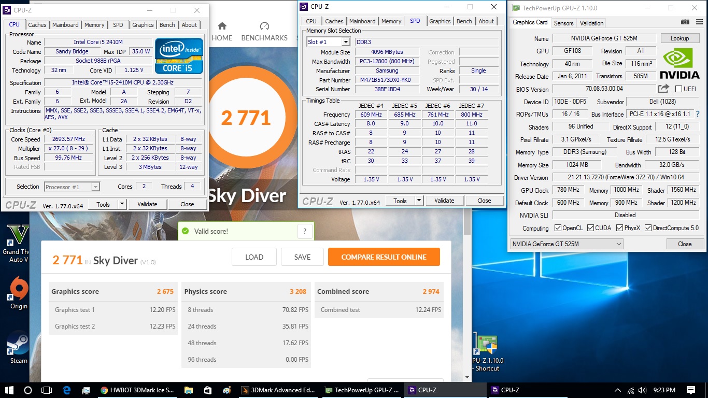Image resolution: width=708 pixels, height=398 pixels.
Task: Click the Valid score question mark button
Action: click(305, 232)
